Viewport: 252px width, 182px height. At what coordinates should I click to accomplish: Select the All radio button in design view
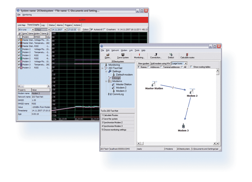pos(182,67)
